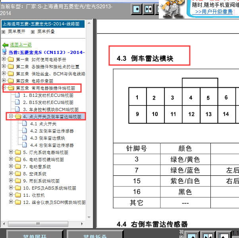Open 1. B12发动机ECU端视图 document
239x238 pixels.
tap(48, 95)
